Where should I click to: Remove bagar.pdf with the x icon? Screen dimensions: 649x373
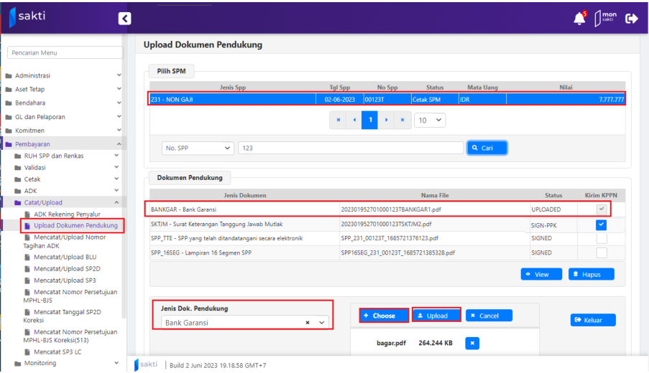pyautogui.click(x=472, y=343)
